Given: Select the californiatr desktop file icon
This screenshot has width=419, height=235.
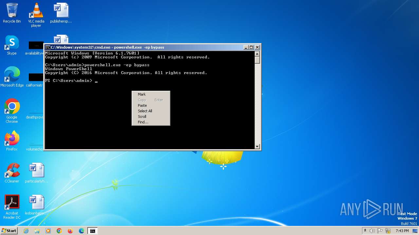Looking at the screenshot, I should (x=35, y=80).
